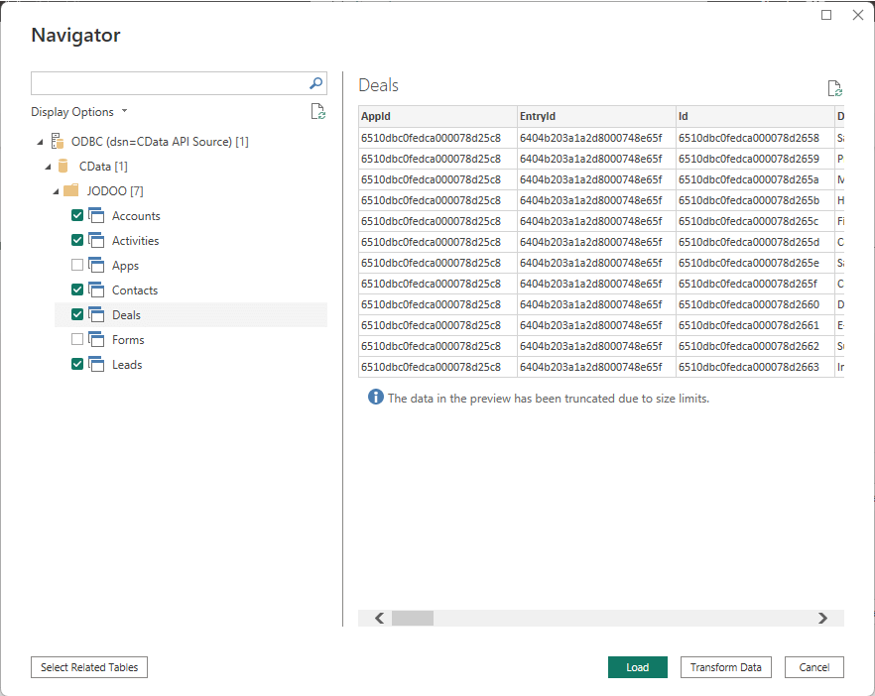The image size is (875, 696).
Task: Click the Accounts table icon
Action: coord(96,215)
